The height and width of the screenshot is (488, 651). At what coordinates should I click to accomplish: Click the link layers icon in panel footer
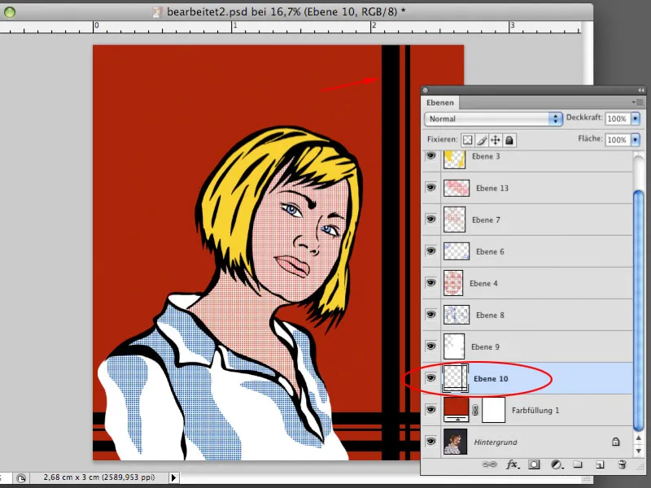[489, 464]
